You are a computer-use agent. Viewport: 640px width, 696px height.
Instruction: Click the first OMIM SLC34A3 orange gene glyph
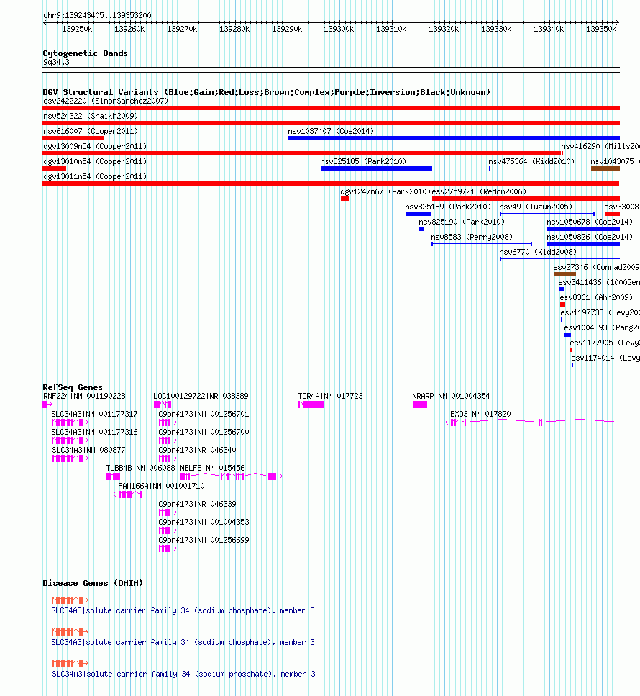click(70, 600)
